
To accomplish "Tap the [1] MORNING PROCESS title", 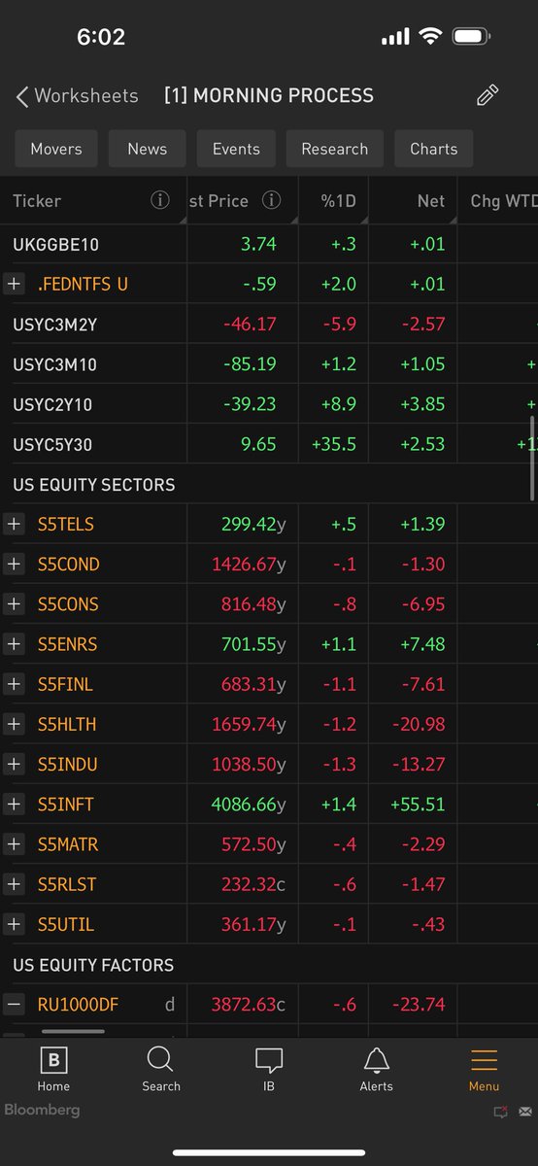I will [269, 95].
